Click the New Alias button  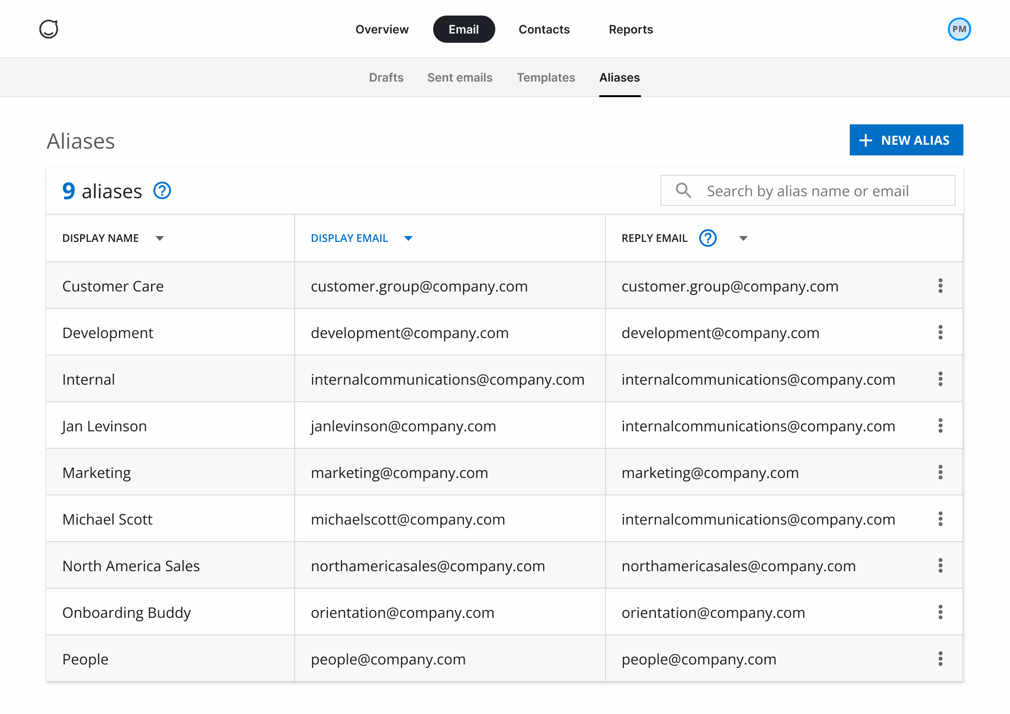click(x=906, y=140)
